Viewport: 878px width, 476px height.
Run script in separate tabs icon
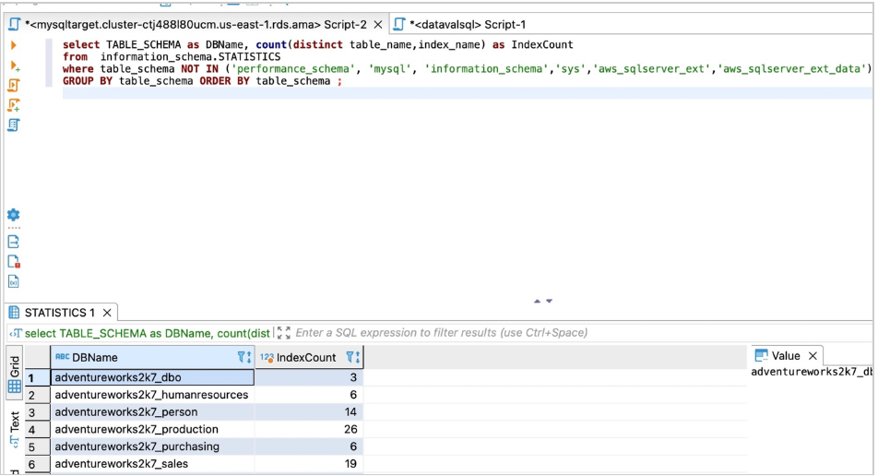click(x=14, y=105)
